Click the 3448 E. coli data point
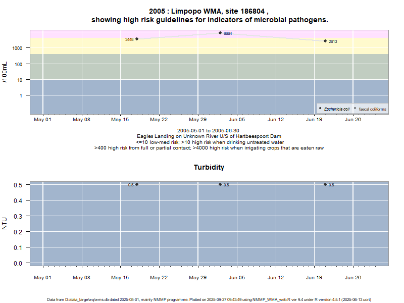The image size is (404, 303). [x=137, y=39]
